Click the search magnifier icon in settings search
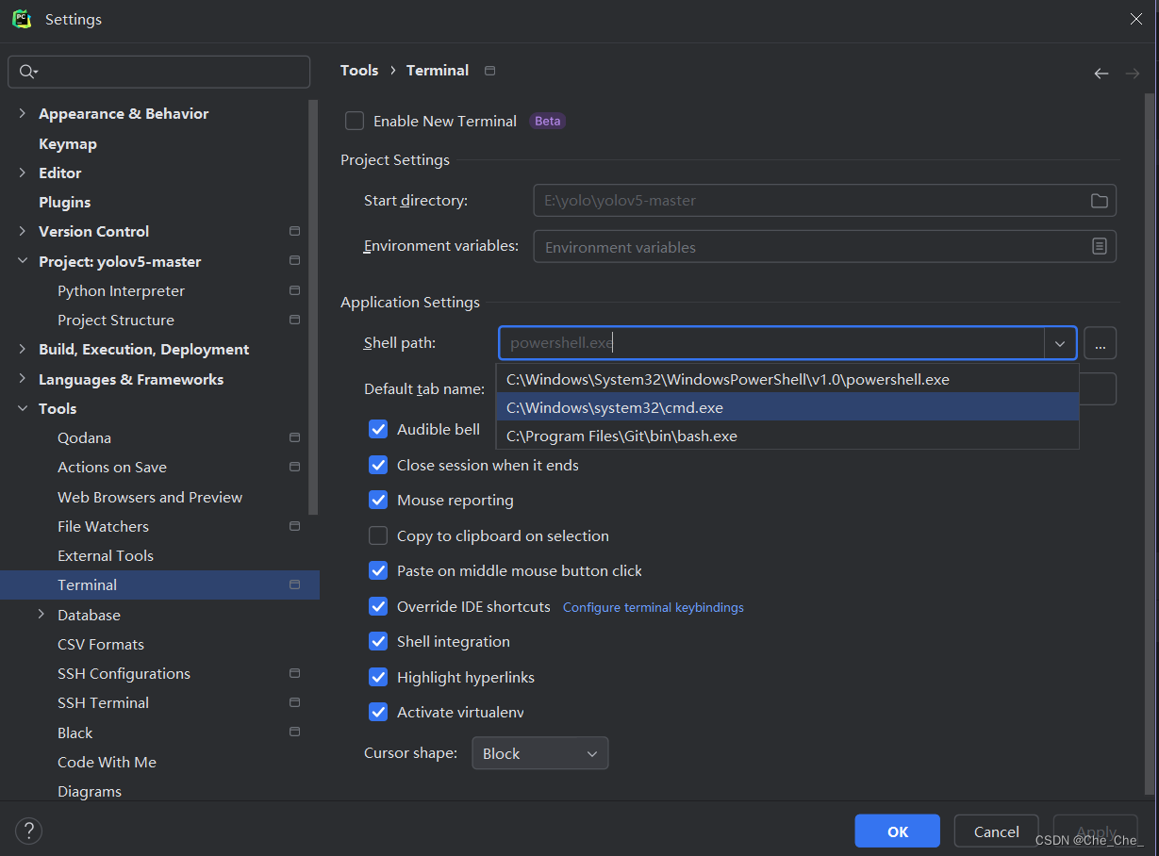 [27, 72]
